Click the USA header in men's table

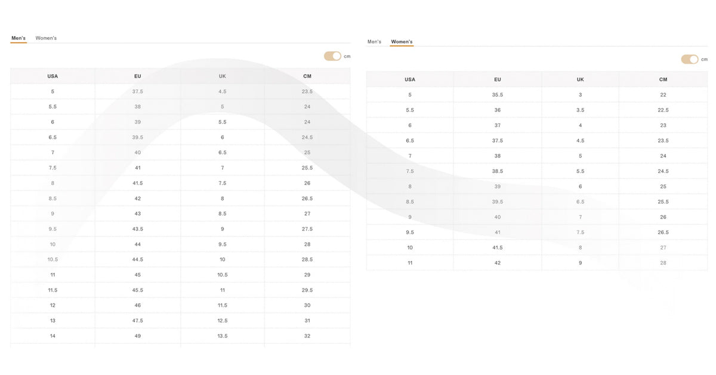(53, 76)
